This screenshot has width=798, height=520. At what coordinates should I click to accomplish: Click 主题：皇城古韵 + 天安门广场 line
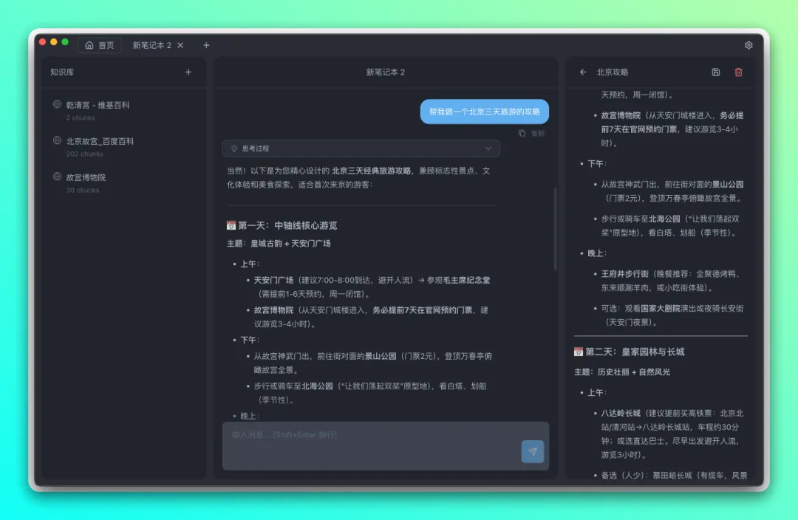click(279, 243)
